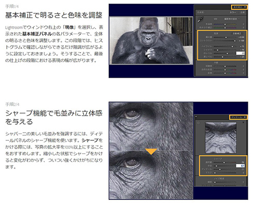The height and width of the screenshot is (204, 254).
Task: Select 白黒 treatment
Action: [243, 12]
